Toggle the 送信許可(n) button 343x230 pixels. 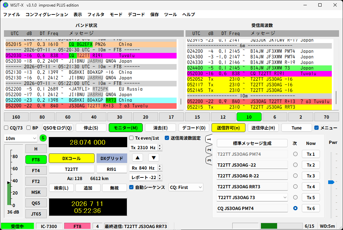(228, 128)
